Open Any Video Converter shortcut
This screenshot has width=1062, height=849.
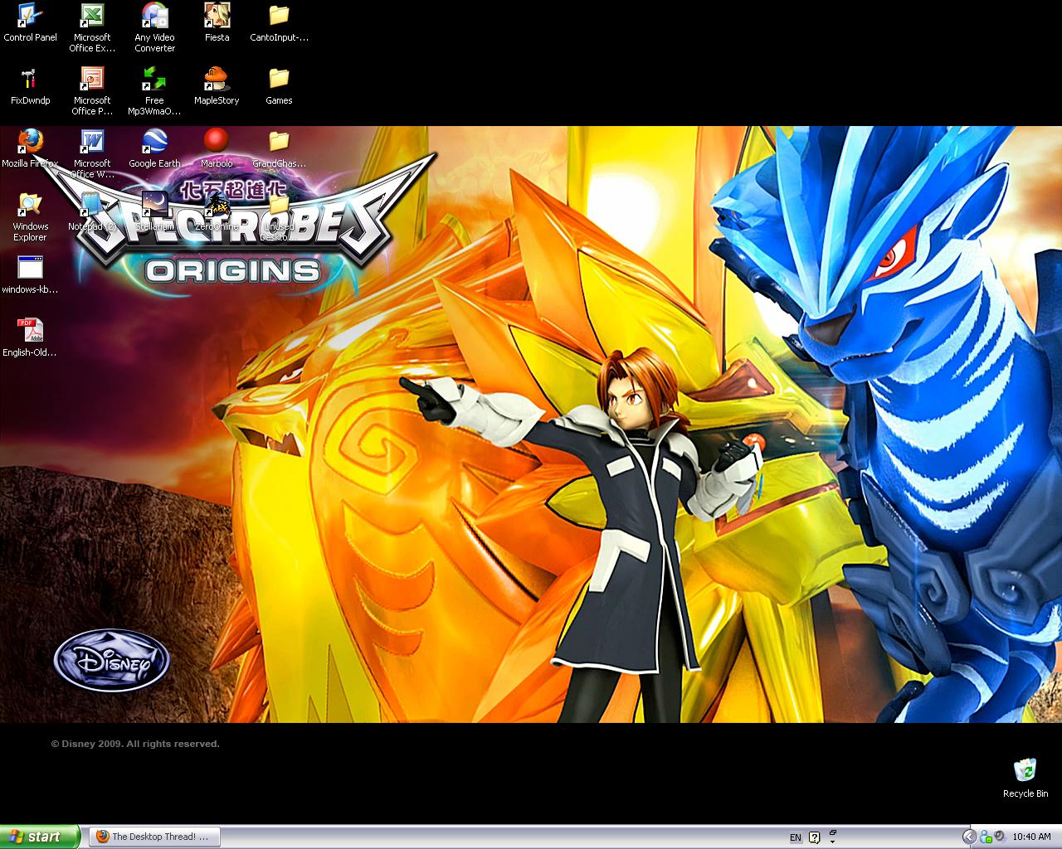[x=154, y=28]
